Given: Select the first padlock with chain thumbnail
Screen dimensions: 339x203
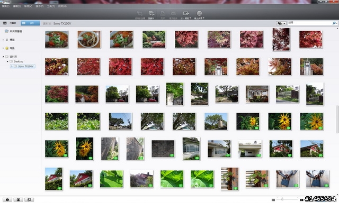Looking at the screenshot, I should pyautogui.click(x=288, y=179).
